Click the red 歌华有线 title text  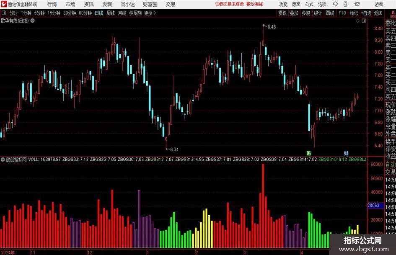point(255,4)
